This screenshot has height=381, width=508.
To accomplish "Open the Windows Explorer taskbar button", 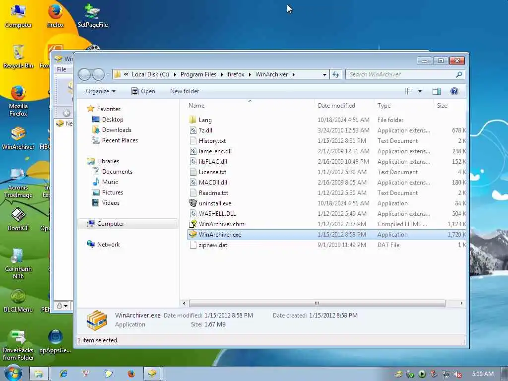I will 39,374.
